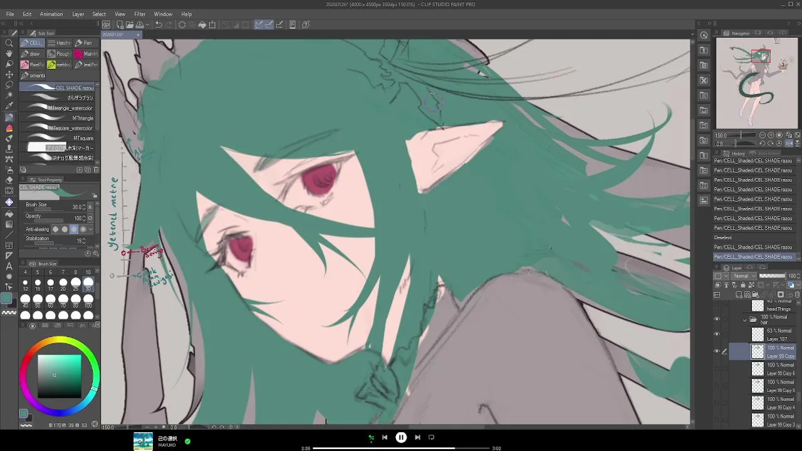Select the Ruler tool
The image size is (802, 451).
[x=9, y=256]
